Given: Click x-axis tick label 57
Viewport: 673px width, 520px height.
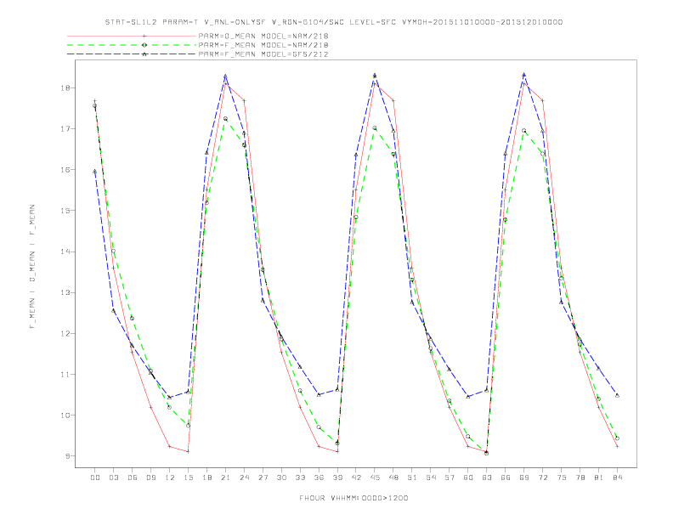Looking at the screenshot, I should coord(450,478).
